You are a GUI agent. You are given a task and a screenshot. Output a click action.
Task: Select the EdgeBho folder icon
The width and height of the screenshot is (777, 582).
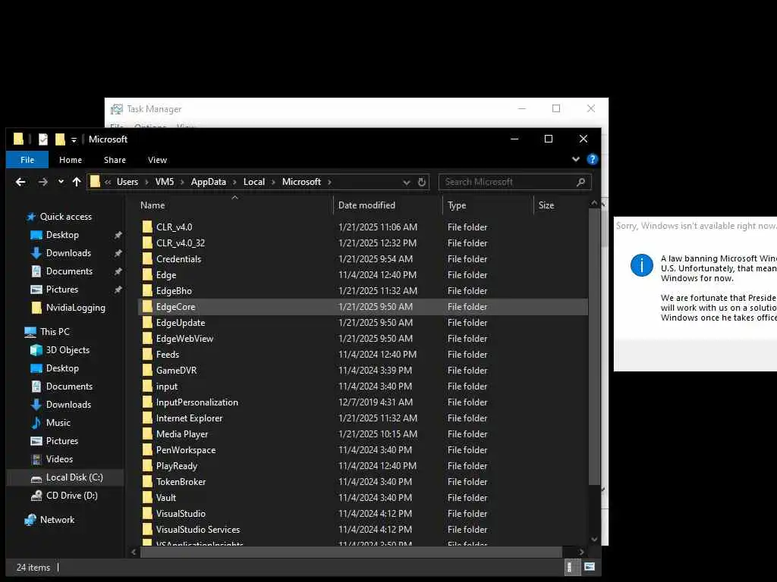pos(147,290)
